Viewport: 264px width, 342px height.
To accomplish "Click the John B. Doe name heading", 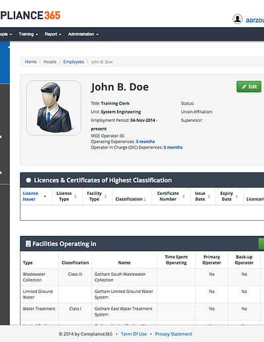I will point(120,87).
